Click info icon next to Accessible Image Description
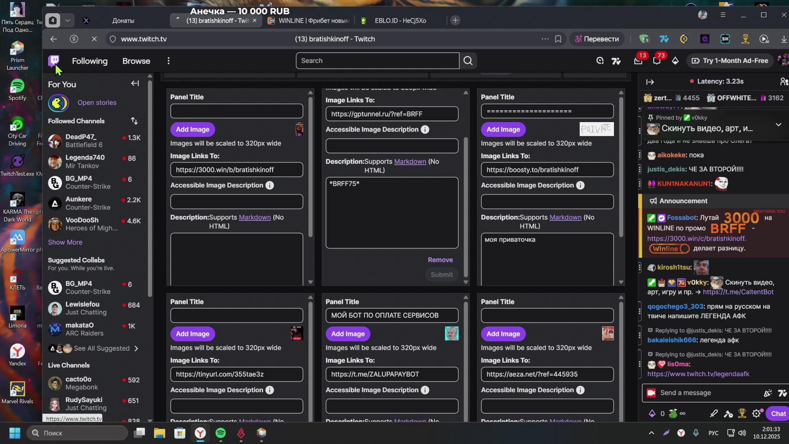Screen dimensions: 789x444 (270, 185)
